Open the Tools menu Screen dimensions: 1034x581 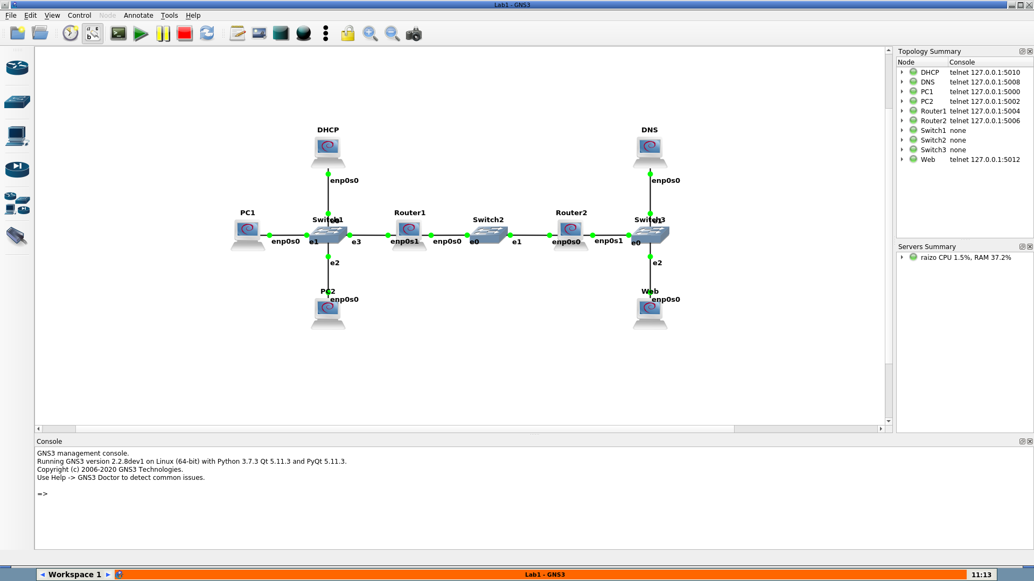[169, 16]
